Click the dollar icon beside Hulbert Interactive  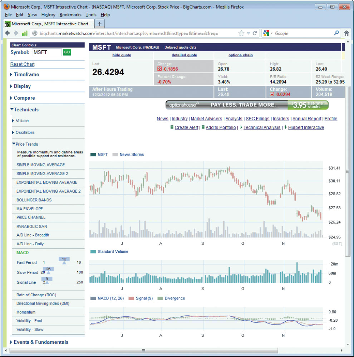[285, 127]
